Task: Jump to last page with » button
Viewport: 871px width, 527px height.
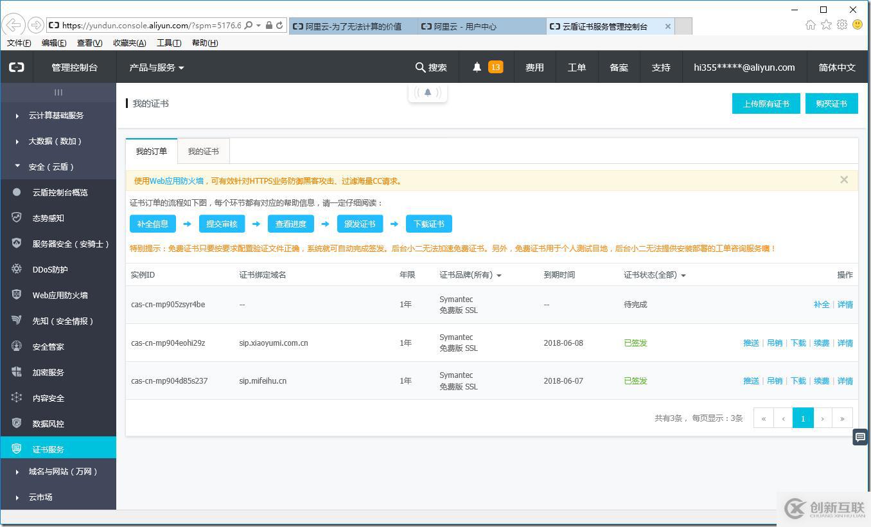Action: (x=842, y=418)
